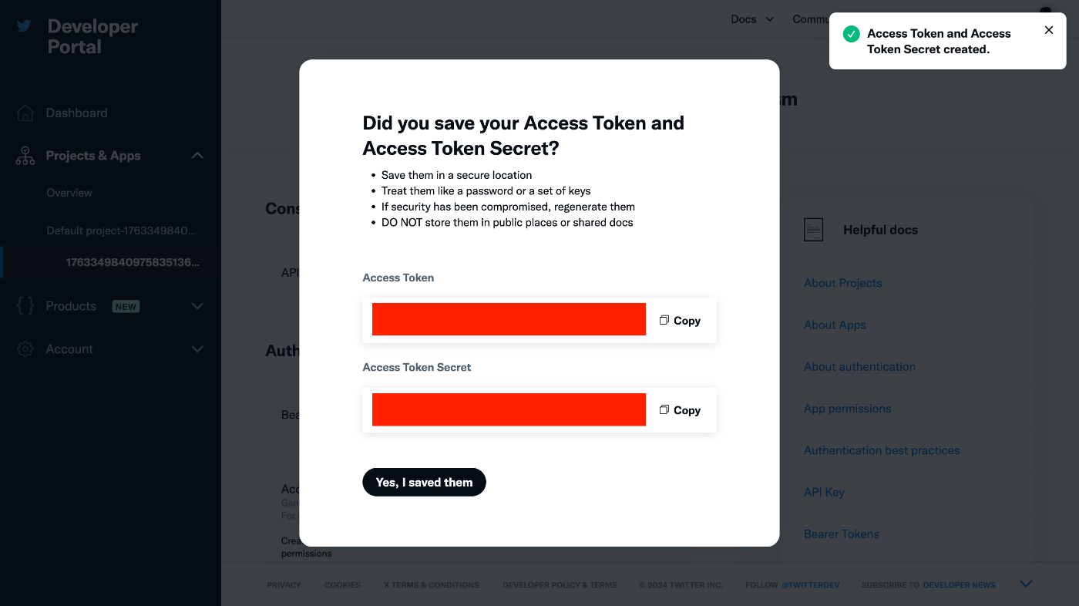Open the Default project sidebar entry
The height and width of the screenshot is (606, 1079).
tap(121, 231)
